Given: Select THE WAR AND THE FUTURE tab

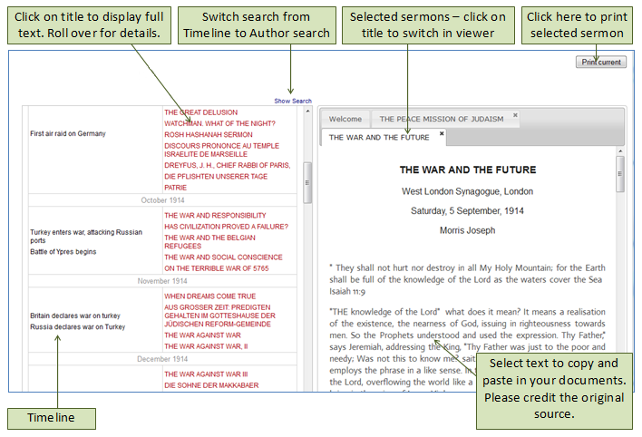Looking at the screenshot, I should 379,137.
